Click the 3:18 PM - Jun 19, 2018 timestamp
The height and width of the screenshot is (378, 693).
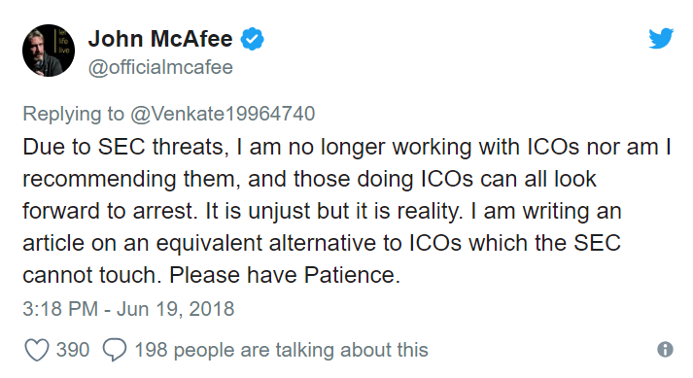(128, 309)
